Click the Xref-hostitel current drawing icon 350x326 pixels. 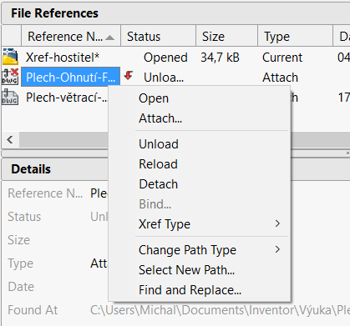[11, 57]
